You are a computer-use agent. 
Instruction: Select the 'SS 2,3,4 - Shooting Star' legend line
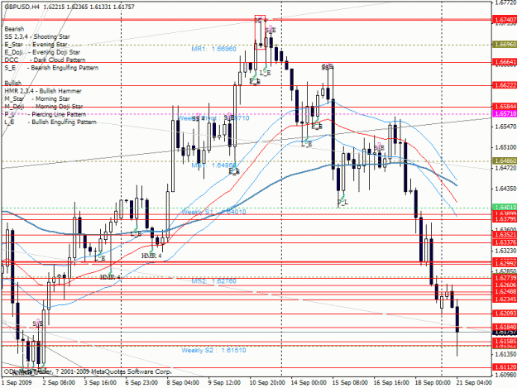click(x=37, y=36)
